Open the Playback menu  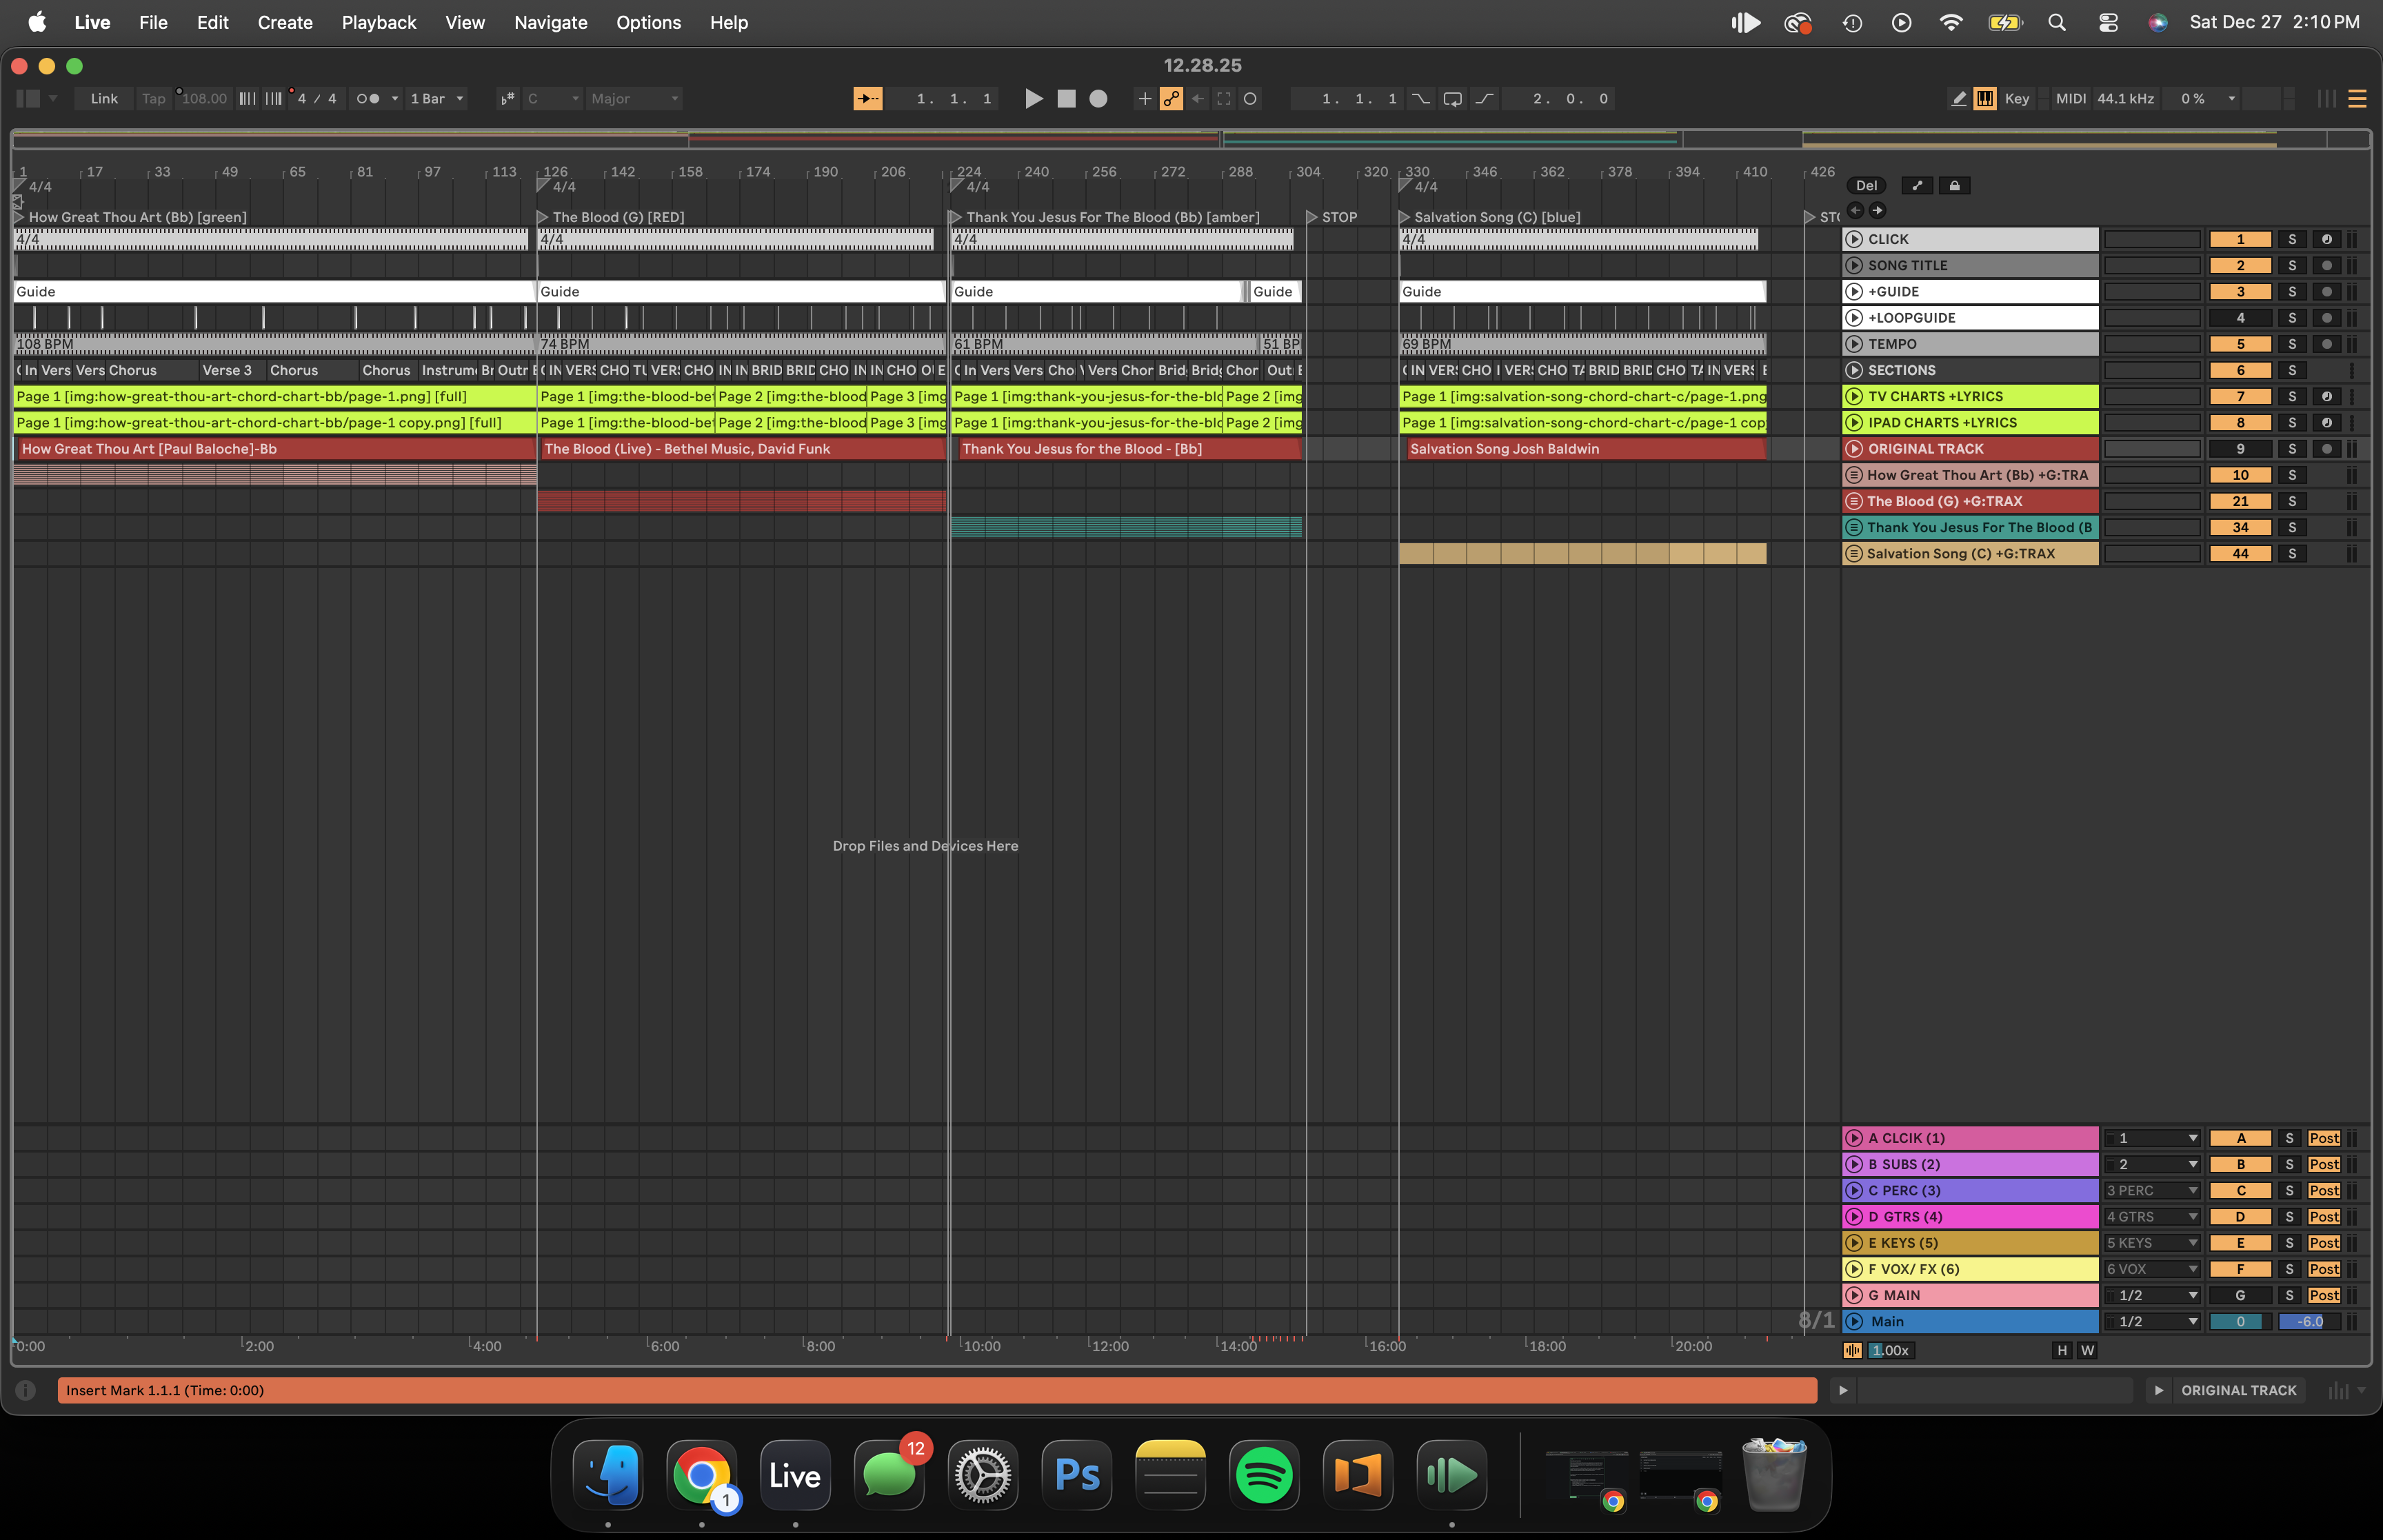(379, 22)
